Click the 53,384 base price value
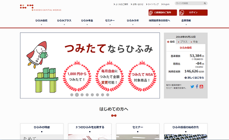 coord(195,55)
